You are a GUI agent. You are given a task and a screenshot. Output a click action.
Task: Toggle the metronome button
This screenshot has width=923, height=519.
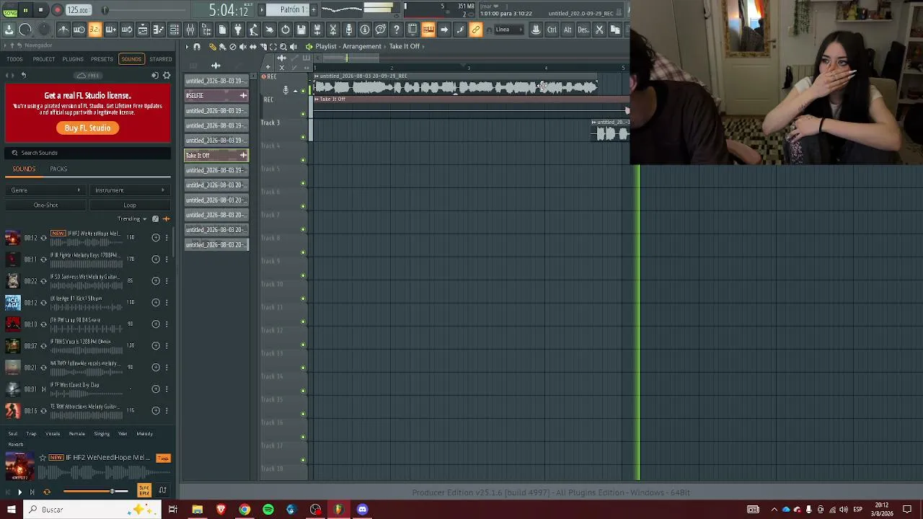pyautogui.click(x=63, y=30)
